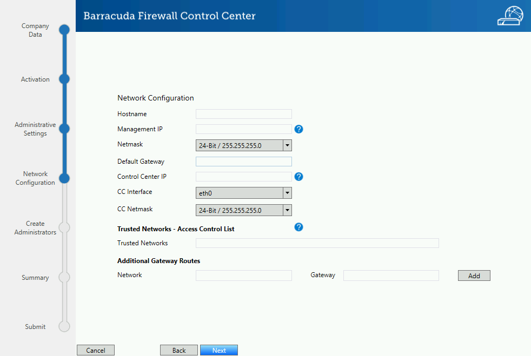Select the Company Data step circle
Viewport: 531px width, 356px height.
[64, 30]
